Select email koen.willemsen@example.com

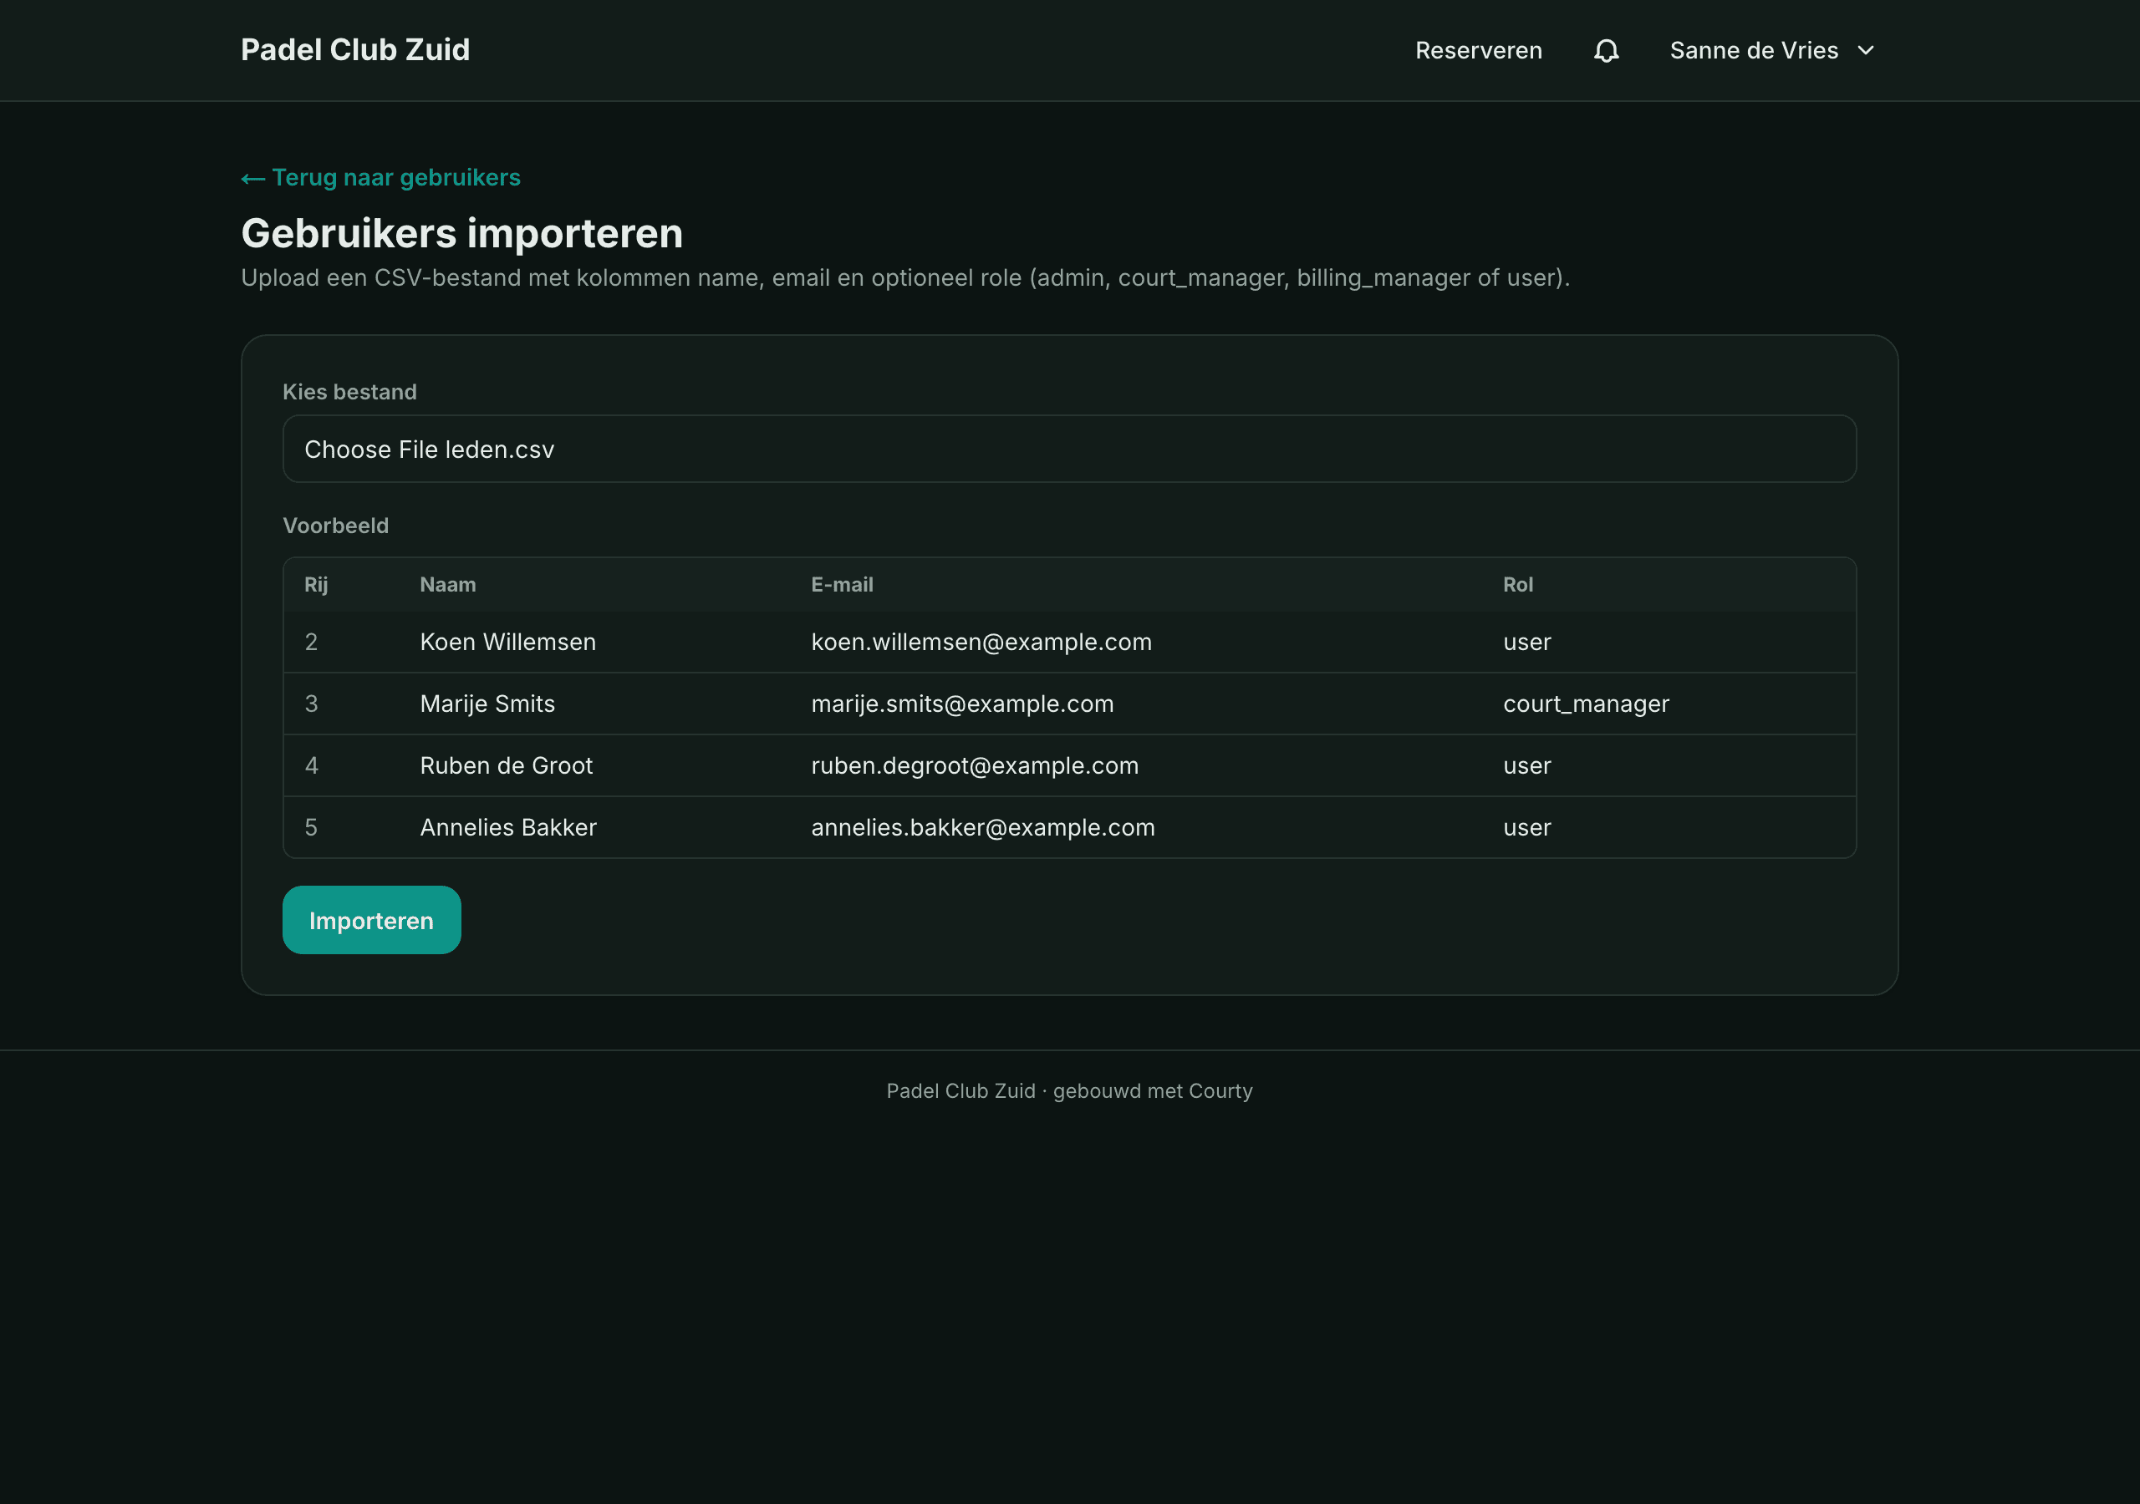point(981,642)
